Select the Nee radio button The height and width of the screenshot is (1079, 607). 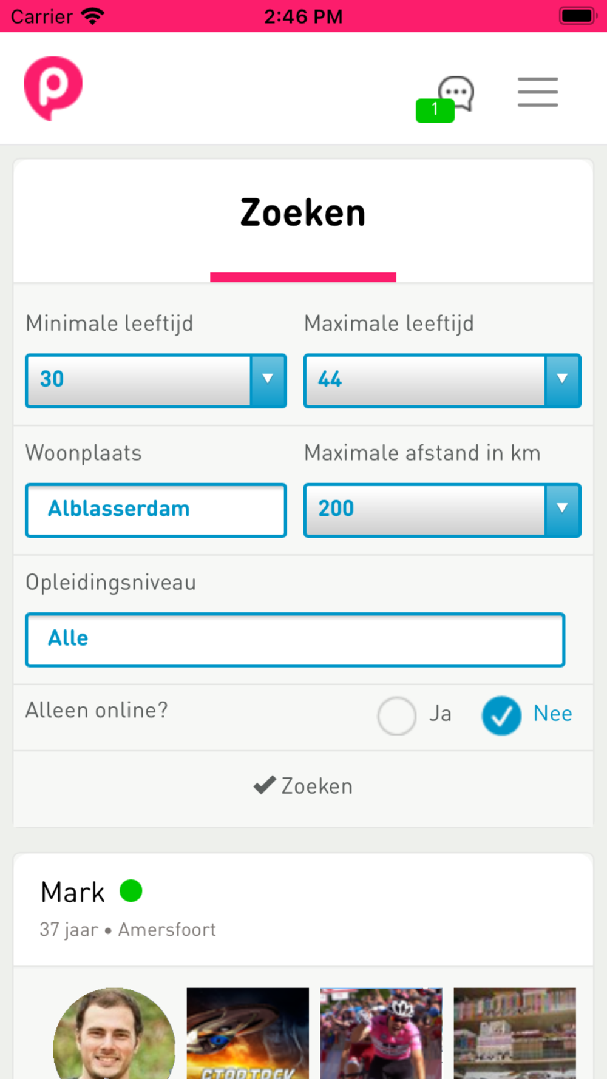coord(501,715)
